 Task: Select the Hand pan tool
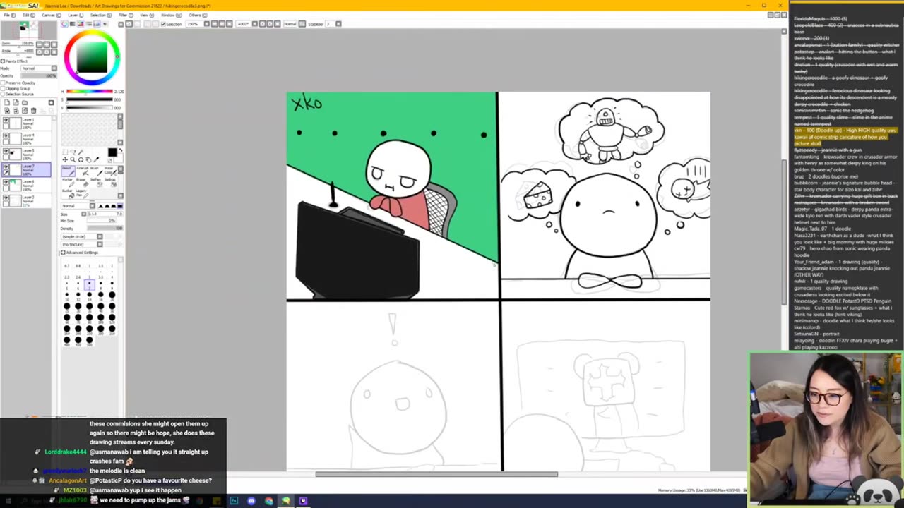(88, 159)
